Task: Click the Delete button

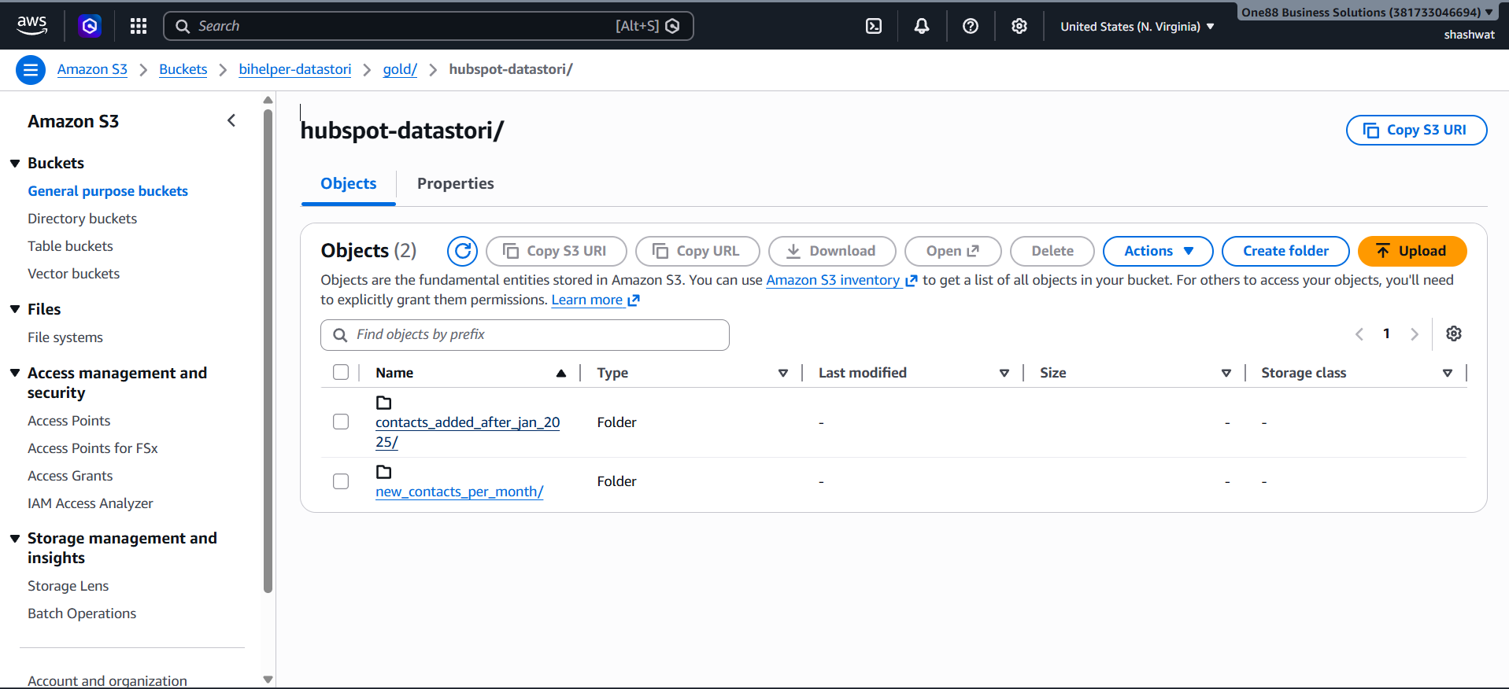Action: click(x=1052, y=251)
